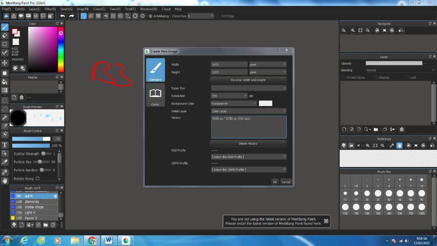Click the Redo arrow in toolbar

[72, 16]
